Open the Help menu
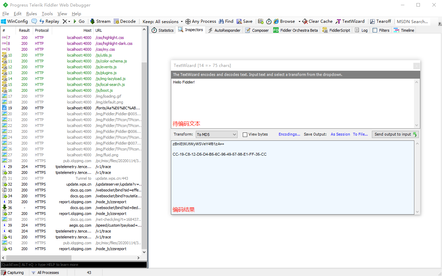The image size is (442, 276). pos(76,14)
